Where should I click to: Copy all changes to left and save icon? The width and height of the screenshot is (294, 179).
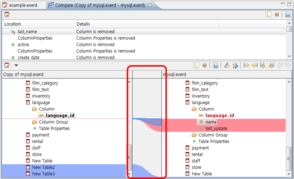(263, 65)
